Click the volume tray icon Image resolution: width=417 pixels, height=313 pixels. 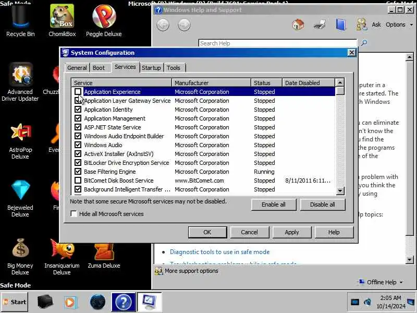click(367, 302)
